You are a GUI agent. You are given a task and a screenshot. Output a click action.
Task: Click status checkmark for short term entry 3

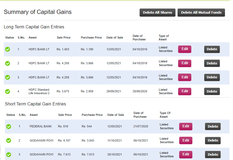point(8,154)
